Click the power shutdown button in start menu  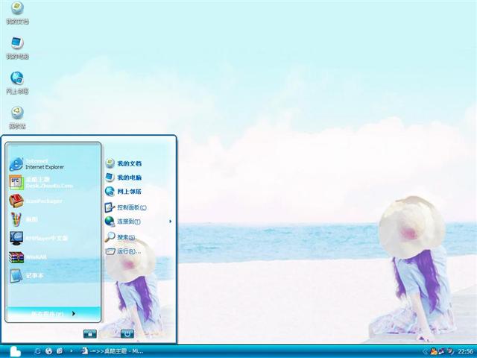pos(127,333)
